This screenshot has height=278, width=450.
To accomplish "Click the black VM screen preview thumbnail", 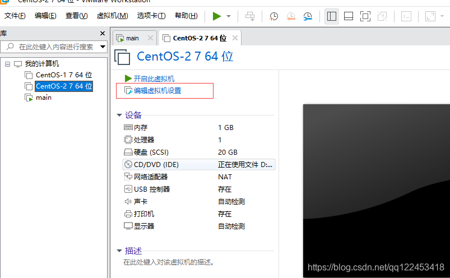I will [377, 191].
